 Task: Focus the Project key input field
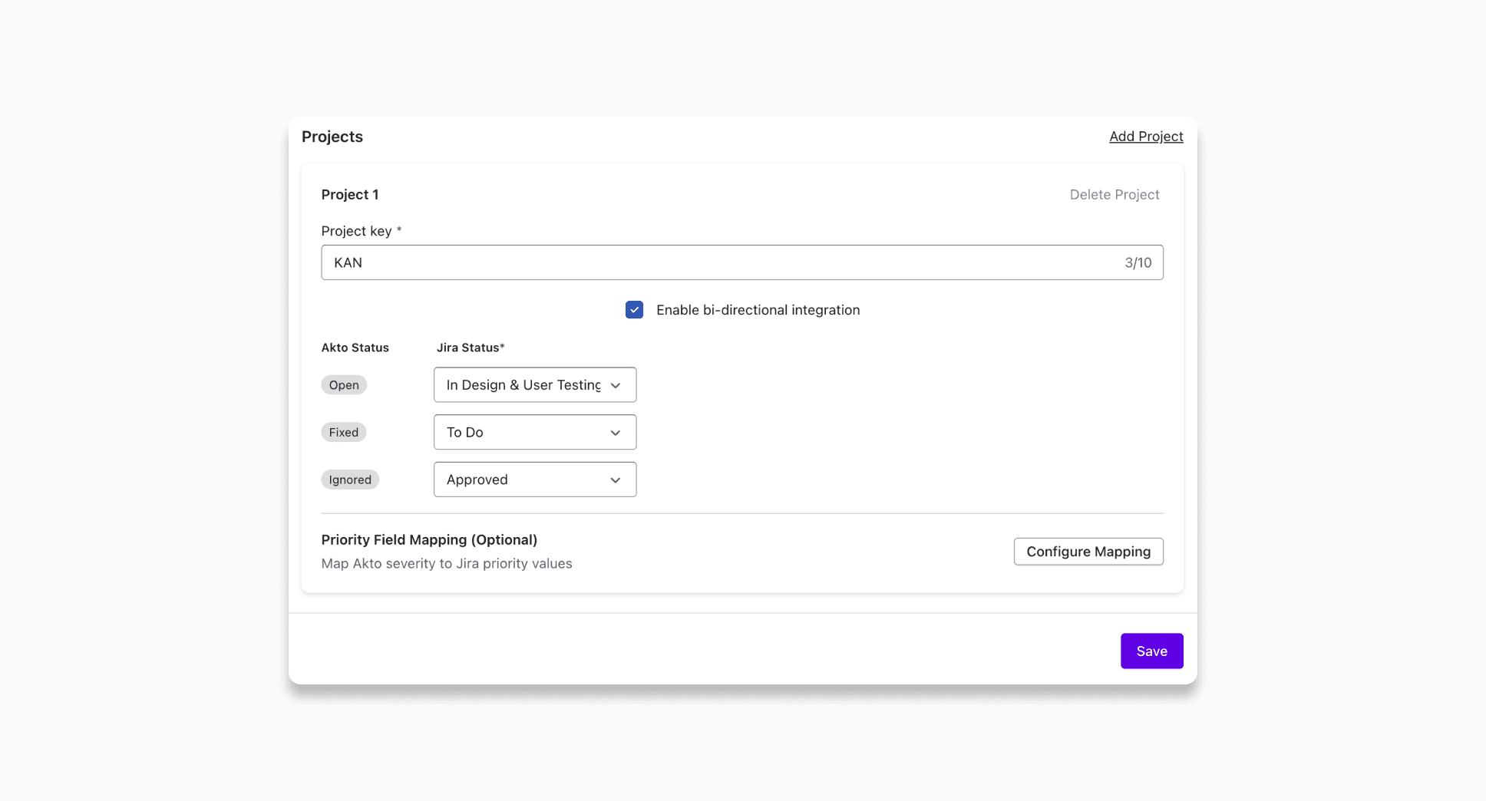[742, 262]
